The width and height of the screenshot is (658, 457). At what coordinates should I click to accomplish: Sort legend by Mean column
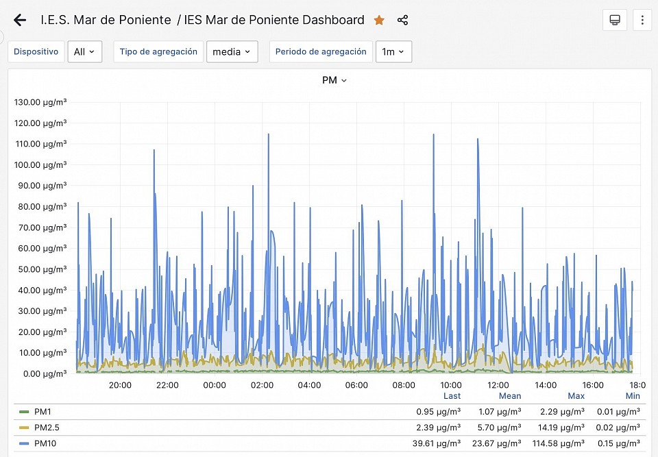click(509, 396)
